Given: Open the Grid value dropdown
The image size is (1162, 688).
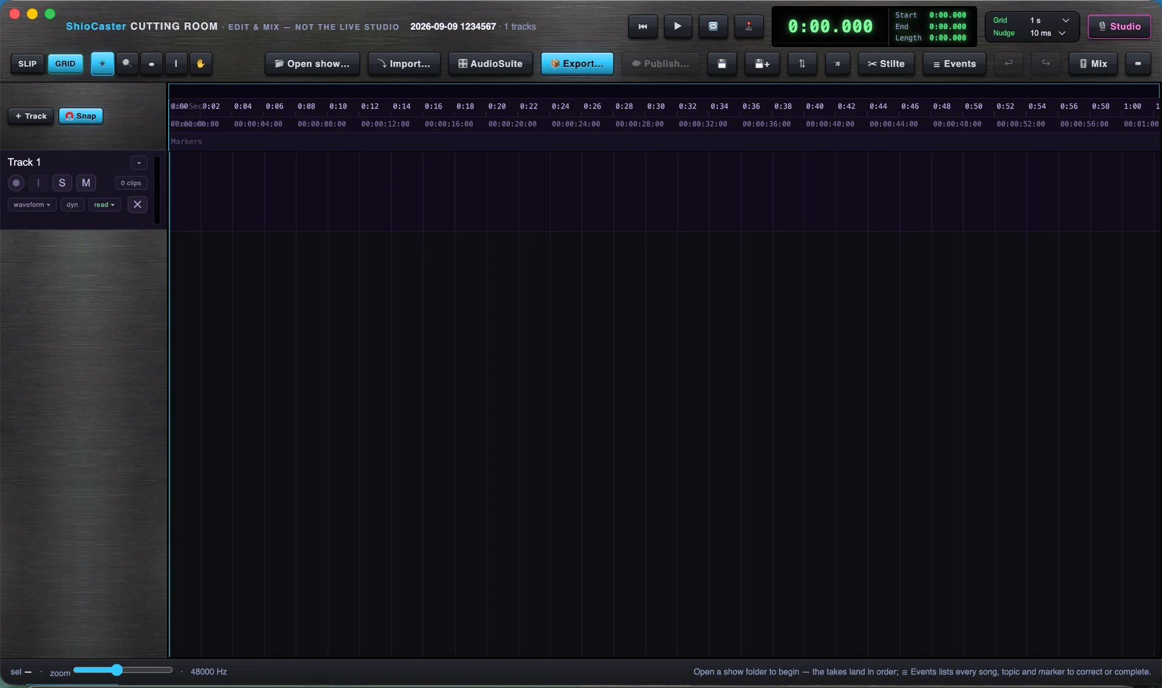Looking at the screenshot, I should click(1049, 21).
